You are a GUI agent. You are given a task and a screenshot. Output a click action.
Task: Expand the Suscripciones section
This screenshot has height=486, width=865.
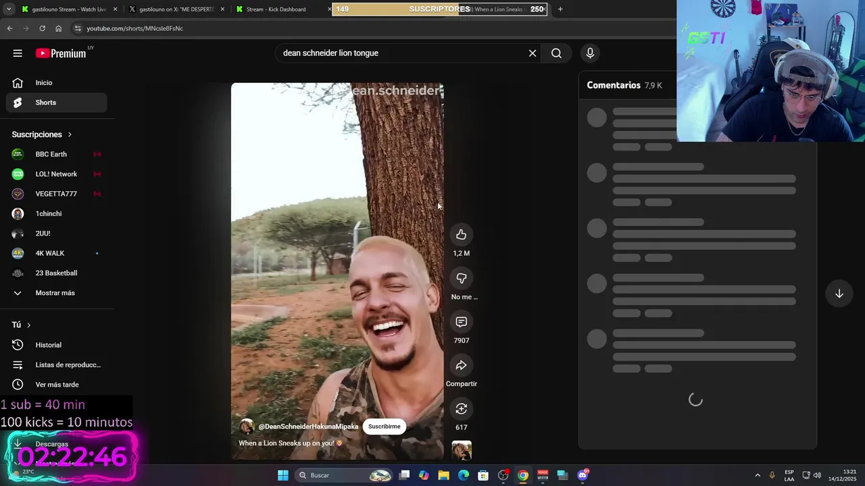(x=42, y=134)
